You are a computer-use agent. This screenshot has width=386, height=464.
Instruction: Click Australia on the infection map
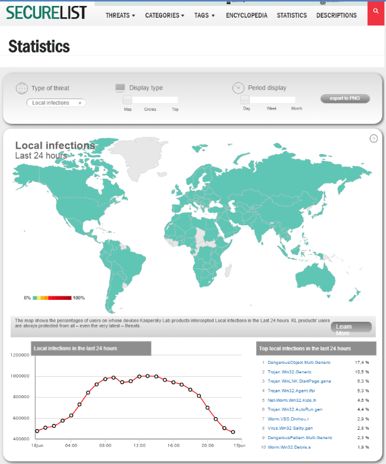[315, 278]
